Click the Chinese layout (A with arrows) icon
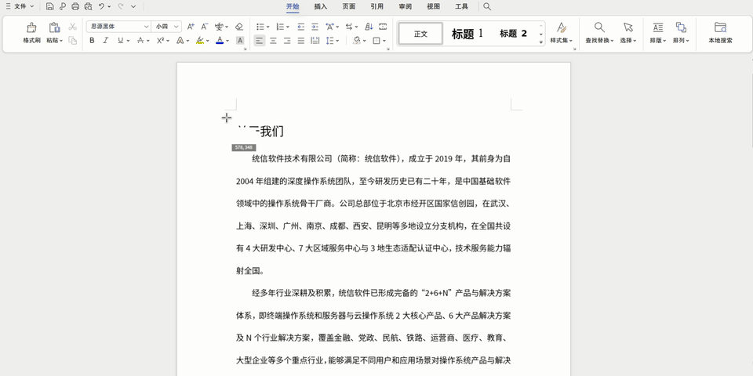 (x=330, y=27)
